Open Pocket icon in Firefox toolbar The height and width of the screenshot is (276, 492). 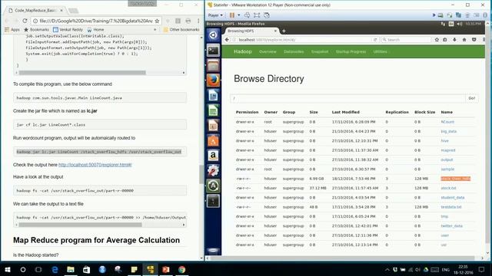coord(474,40)
